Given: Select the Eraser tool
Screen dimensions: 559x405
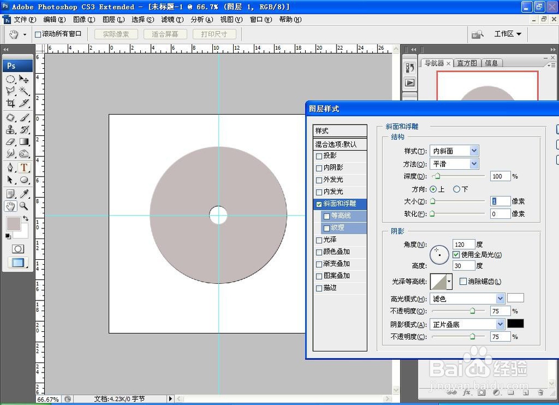Looking at the screenshot, I should pyautogui.click(x=11, y=142).
